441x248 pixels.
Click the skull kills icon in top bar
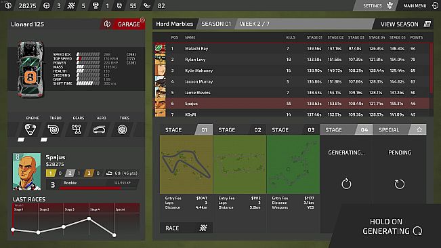click(119, 5)
